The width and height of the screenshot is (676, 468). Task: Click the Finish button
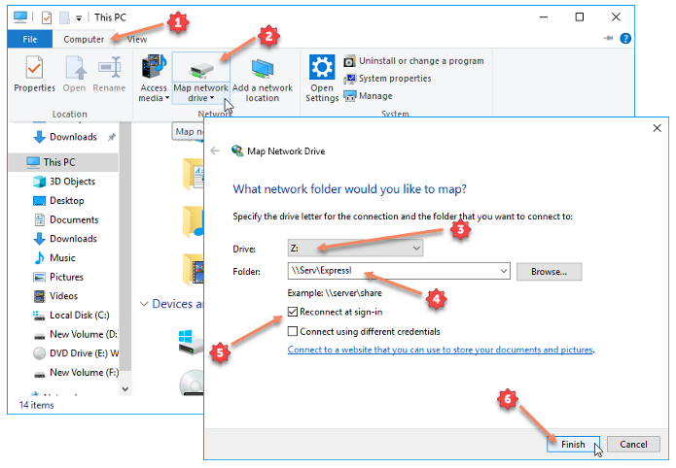pos(573,444)
